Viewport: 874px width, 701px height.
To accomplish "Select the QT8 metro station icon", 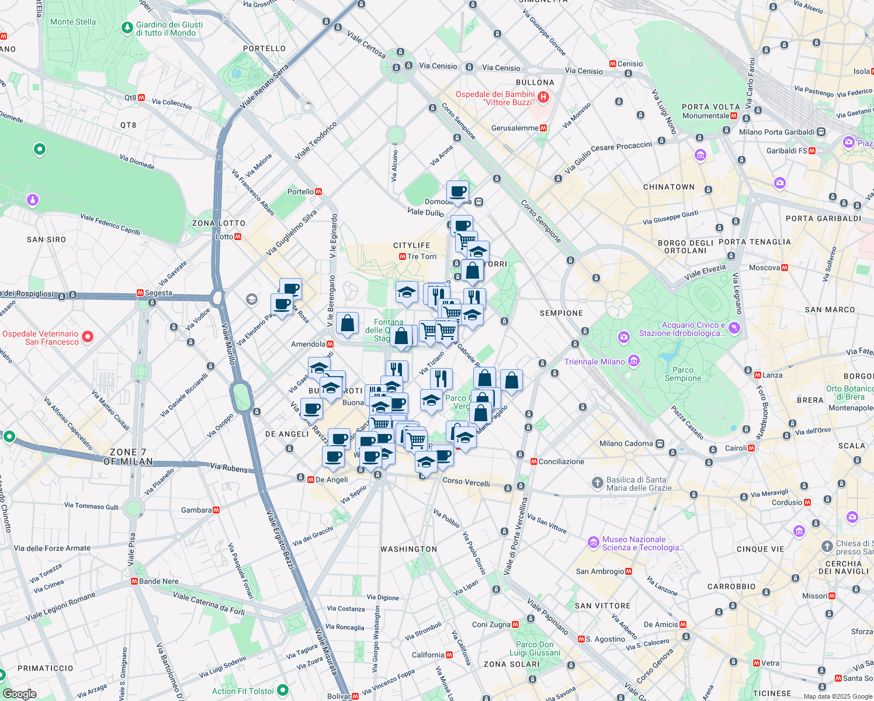I will click(x=141, y=98).
